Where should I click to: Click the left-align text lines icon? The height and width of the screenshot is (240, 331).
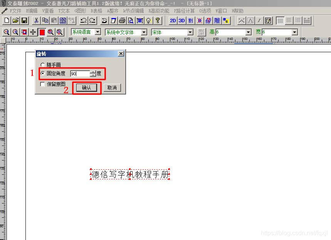click(280, 21)
